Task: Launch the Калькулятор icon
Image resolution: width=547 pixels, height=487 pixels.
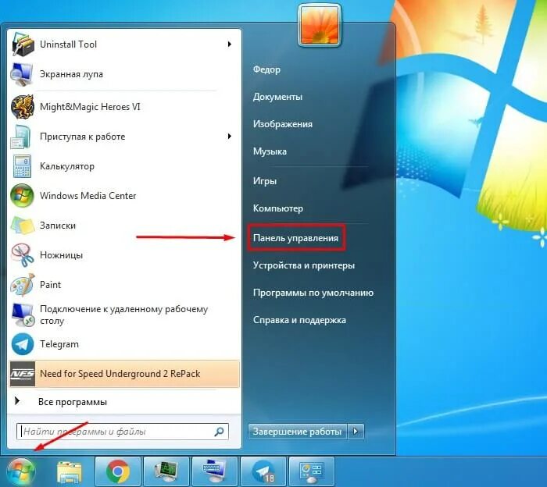Action: (x=23, y=166)
